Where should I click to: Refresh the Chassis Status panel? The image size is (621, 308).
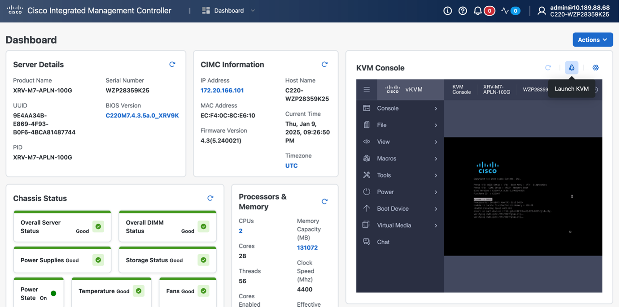210,198
